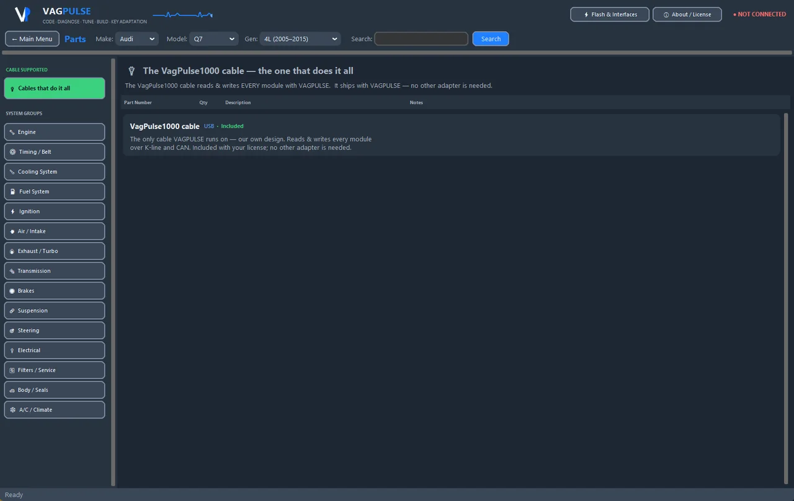This screenshot has height=501, width=794.
Task: Open Flash & Interfaces
Action: (x=610, y=14)
